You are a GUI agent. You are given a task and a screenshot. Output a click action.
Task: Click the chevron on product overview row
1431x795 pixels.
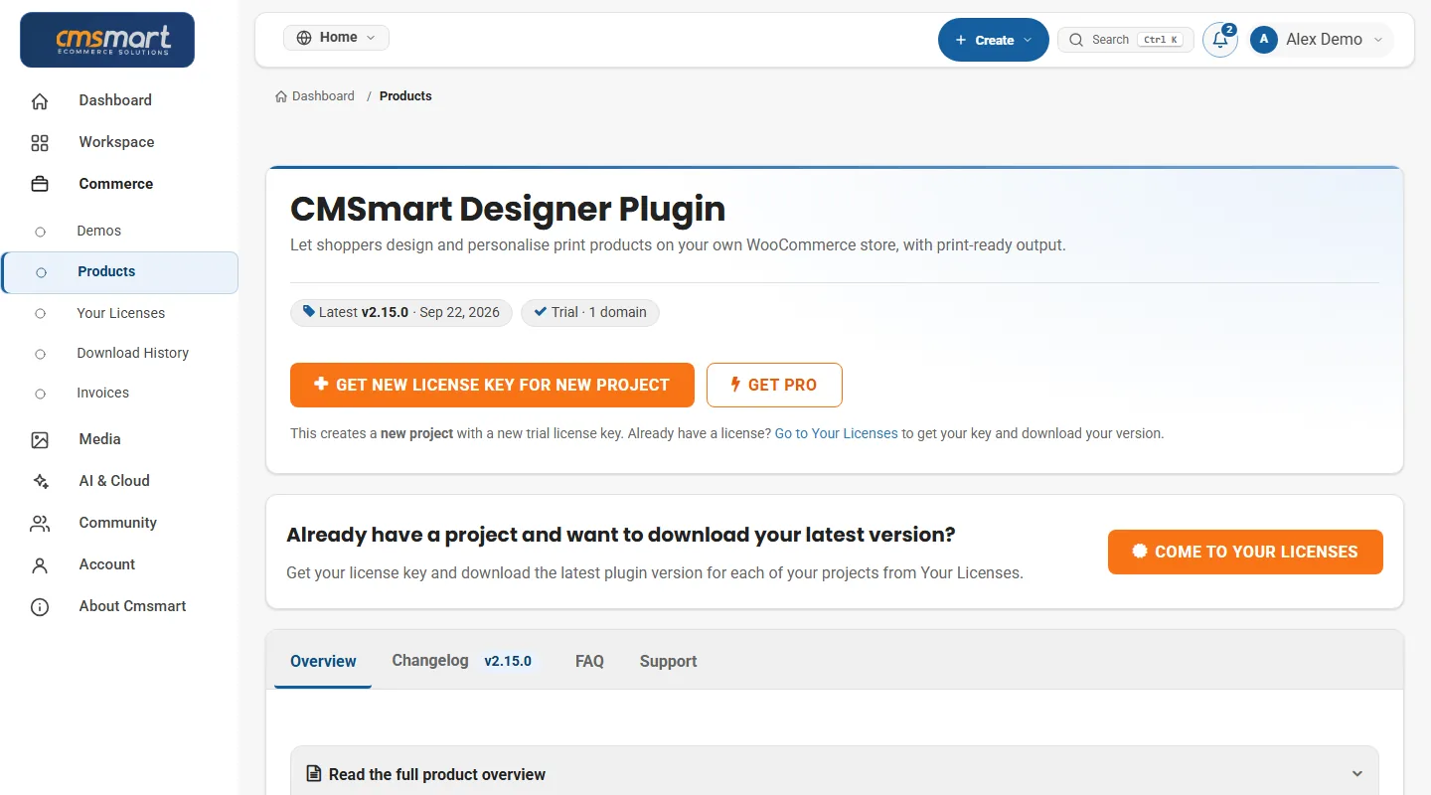coord(1357,774)
